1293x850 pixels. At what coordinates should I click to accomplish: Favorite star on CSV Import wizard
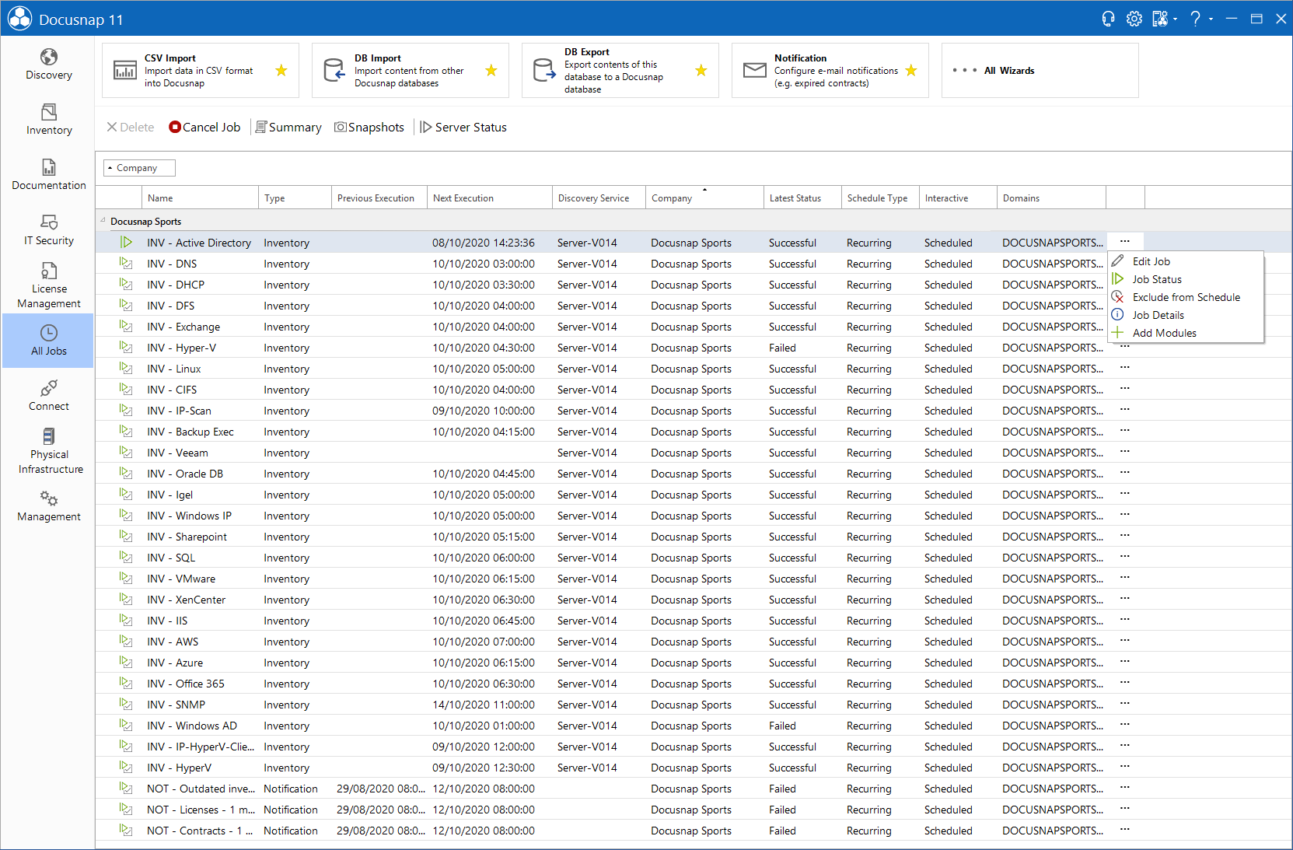281,71
